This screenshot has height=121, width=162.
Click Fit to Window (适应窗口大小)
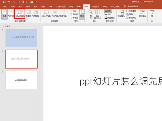click(97, 13)
